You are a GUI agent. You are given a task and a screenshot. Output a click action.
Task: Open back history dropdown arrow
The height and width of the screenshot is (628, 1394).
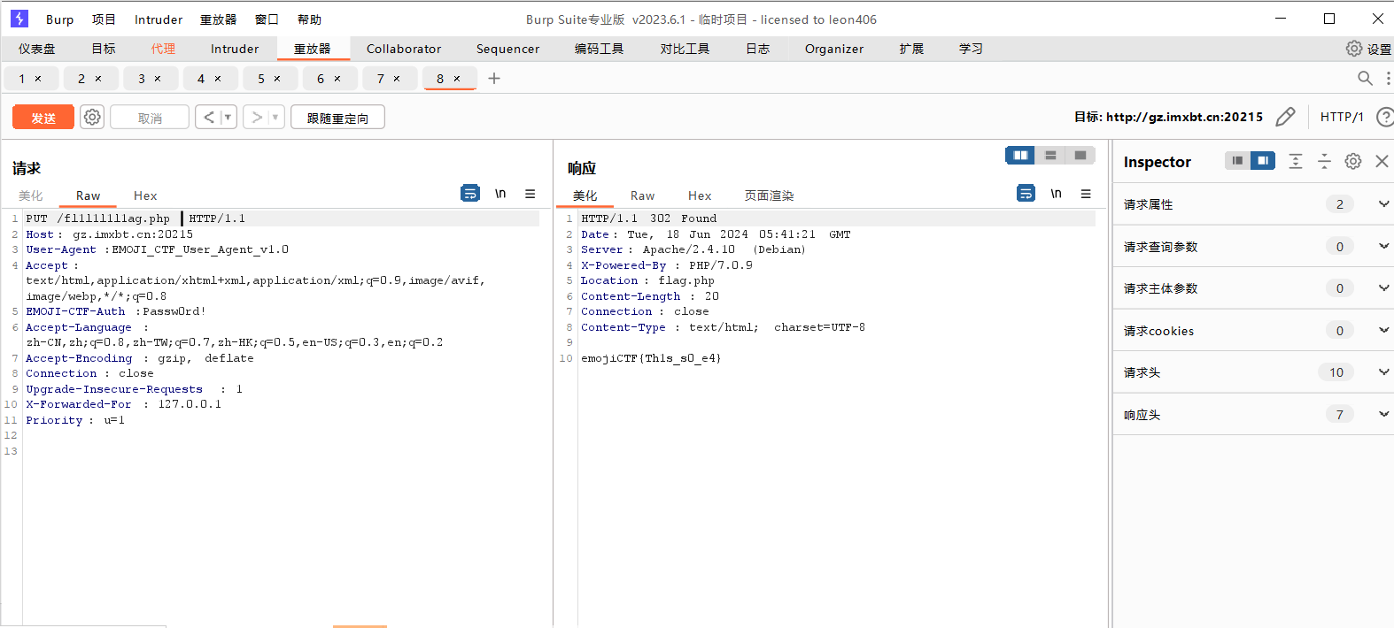pos(228,117)
